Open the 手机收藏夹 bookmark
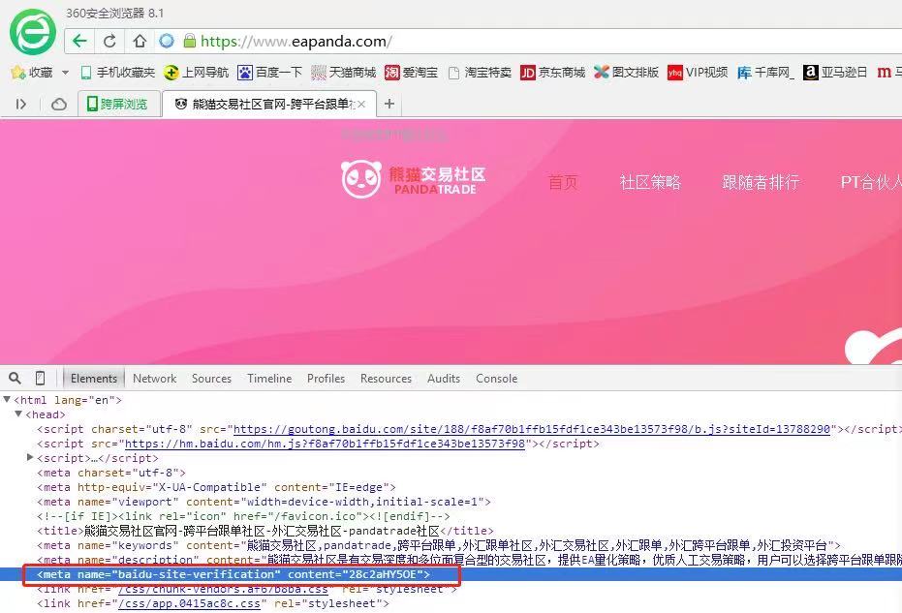 pyautogui.click(x=118, y=73)
